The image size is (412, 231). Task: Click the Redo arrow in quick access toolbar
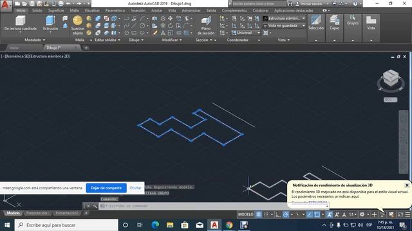coord(79,4)
